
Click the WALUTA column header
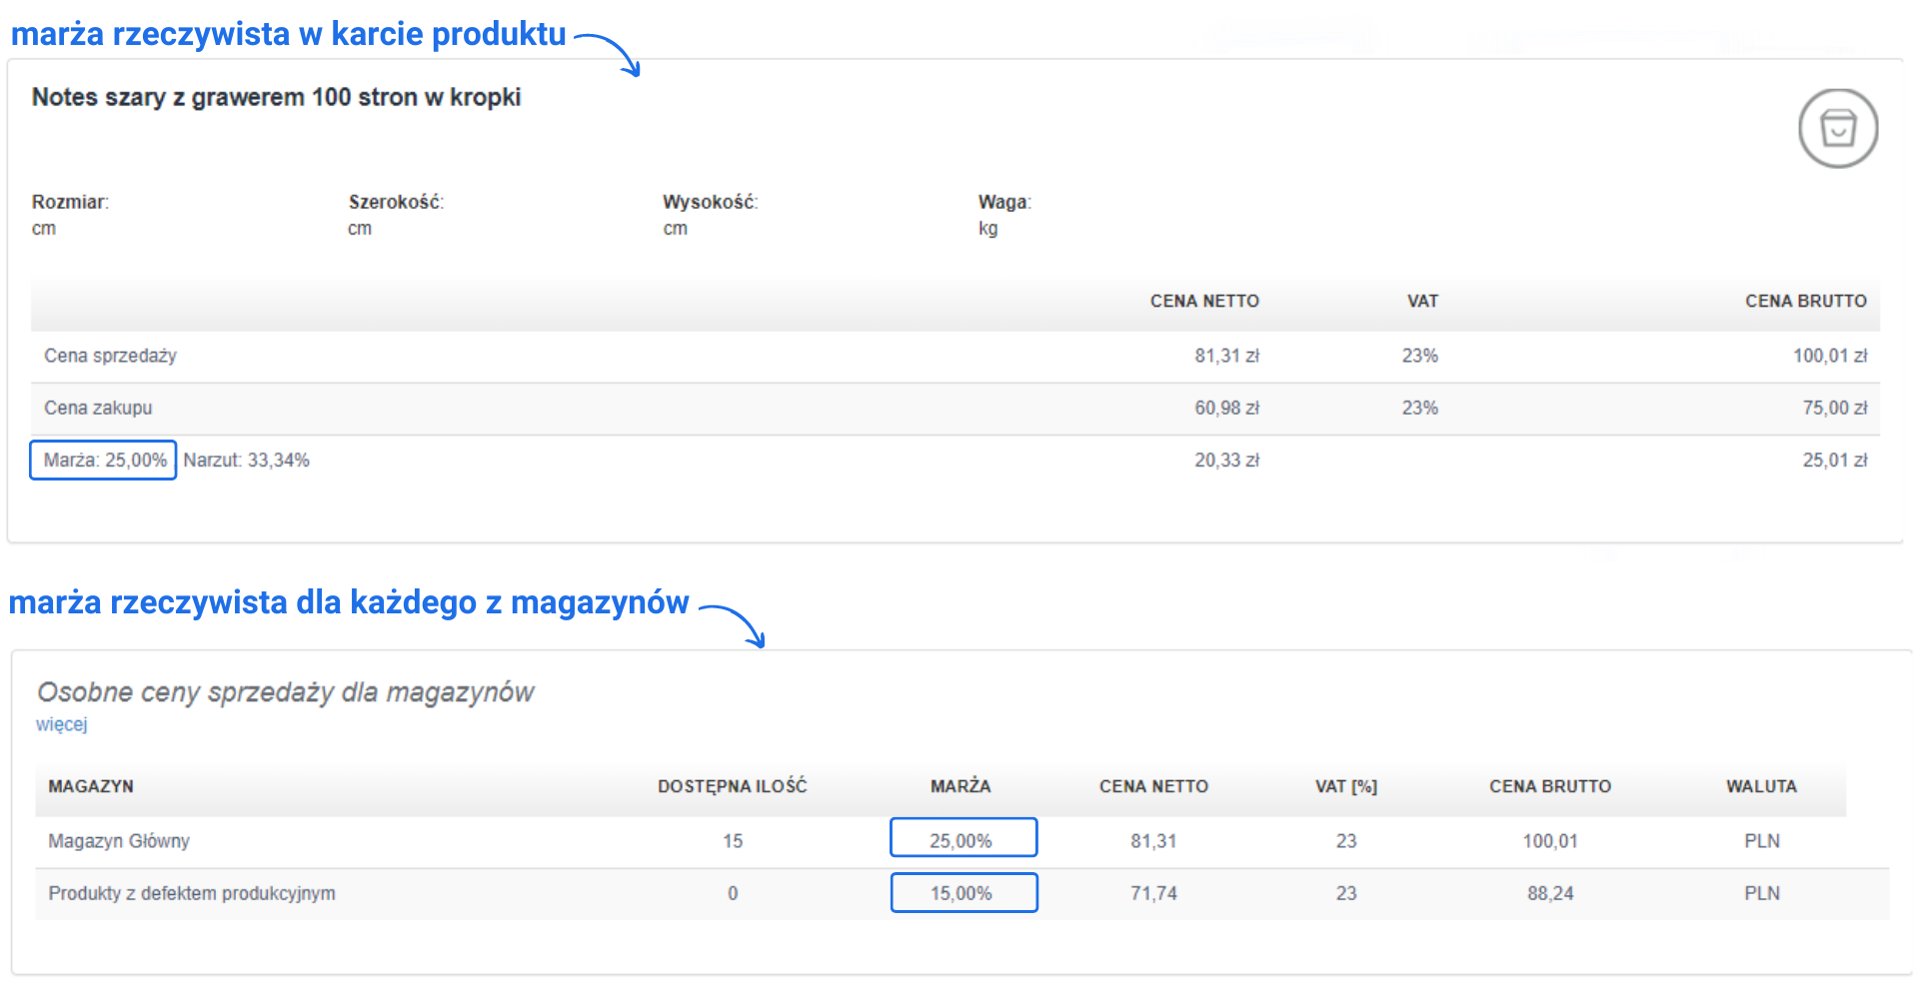point(1761,786)
